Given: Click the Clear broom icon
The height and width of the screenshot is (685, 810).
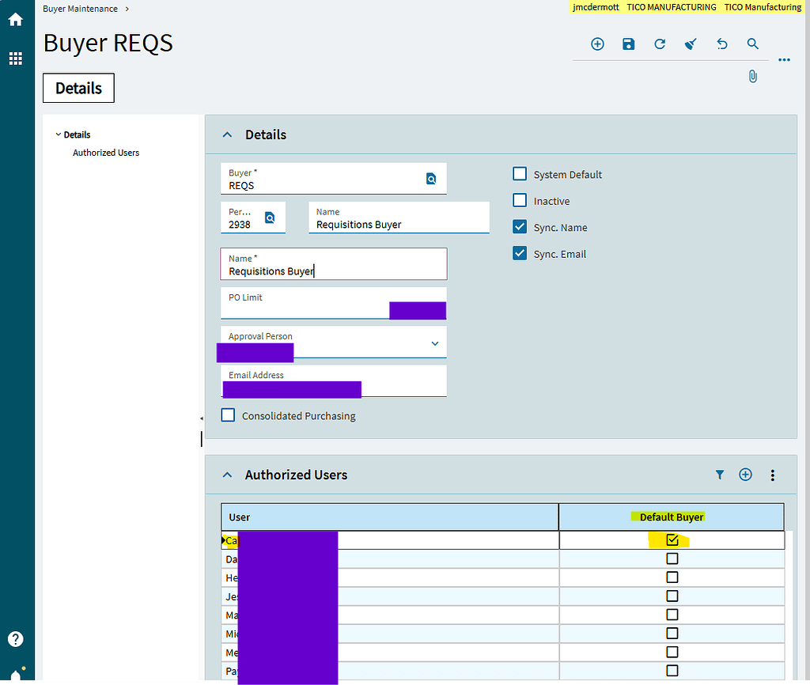Looking at the screenshot, I should (691, 44).
